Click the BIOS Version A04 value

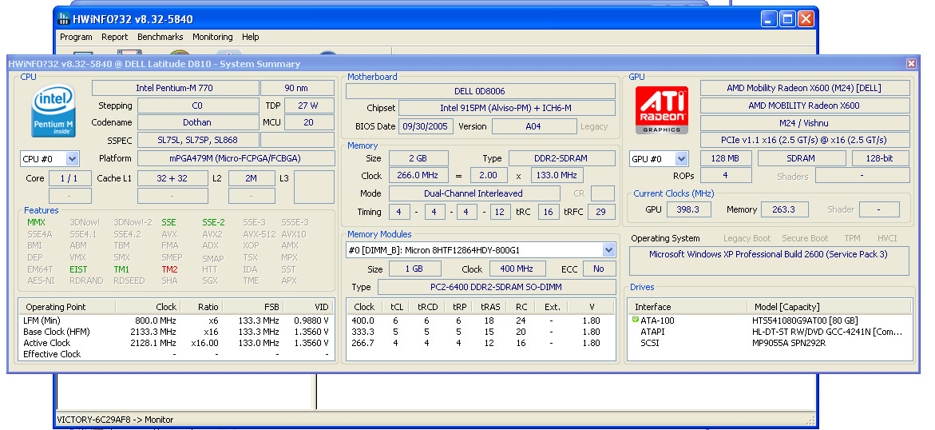[x=533, y=126]
